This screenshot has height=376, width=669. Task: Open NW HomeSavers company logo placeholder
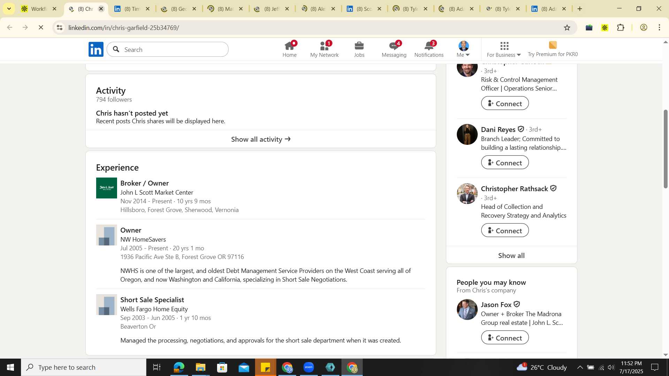coord(107,235)
